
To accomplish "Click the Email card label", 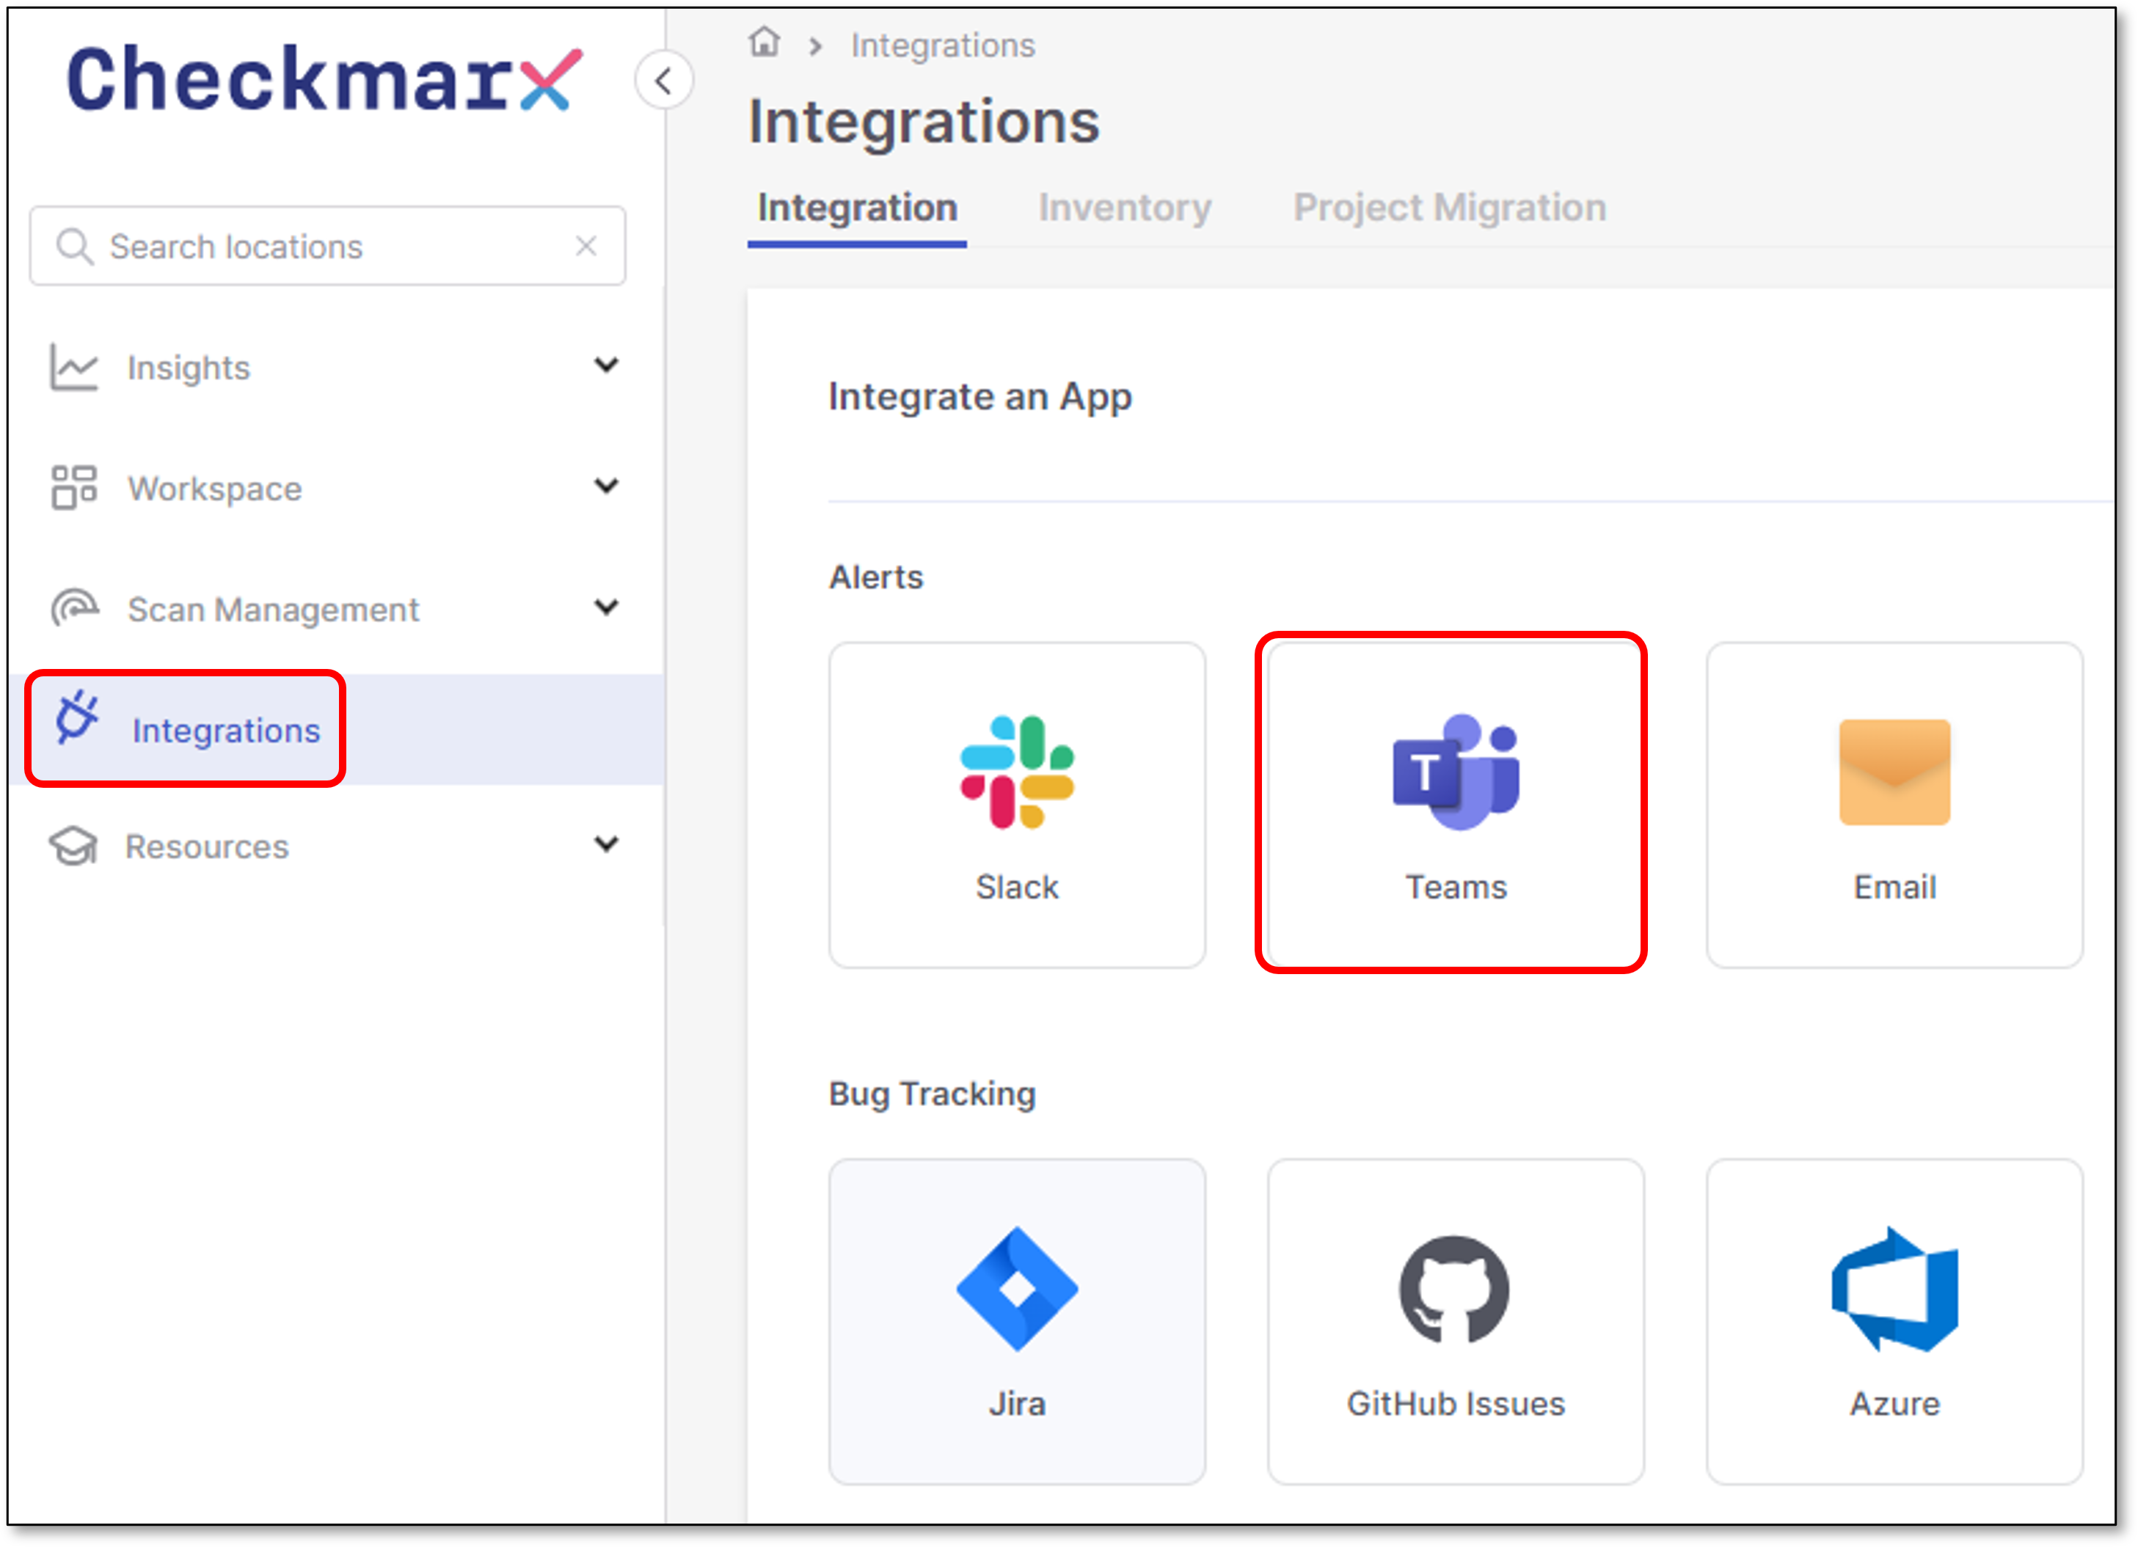I will point(1895,887).
